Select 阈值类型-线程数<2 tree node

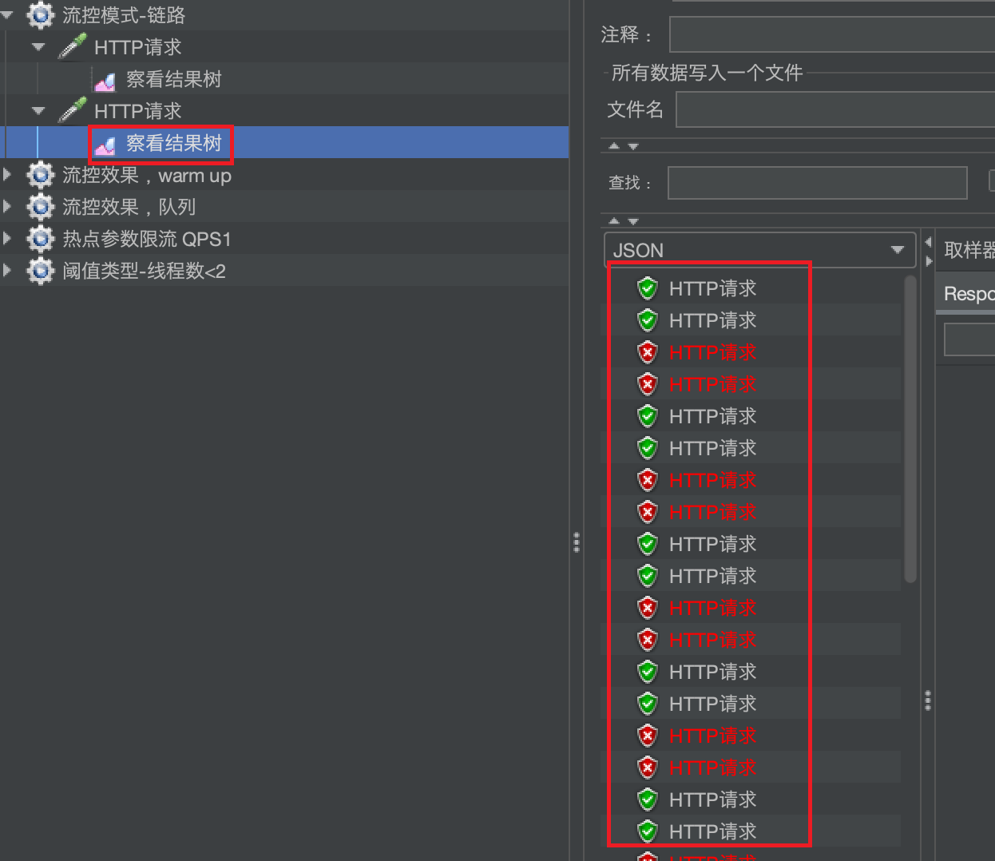click(x=144, y=271)
